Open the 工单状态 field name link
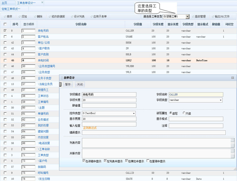 [43, 96]
